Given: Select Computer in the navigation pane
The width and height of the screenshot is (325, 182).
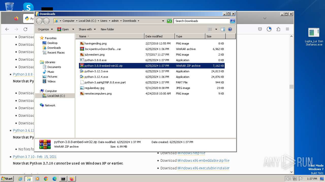Looking at the screenshot, I should click(x=51, y=91).
